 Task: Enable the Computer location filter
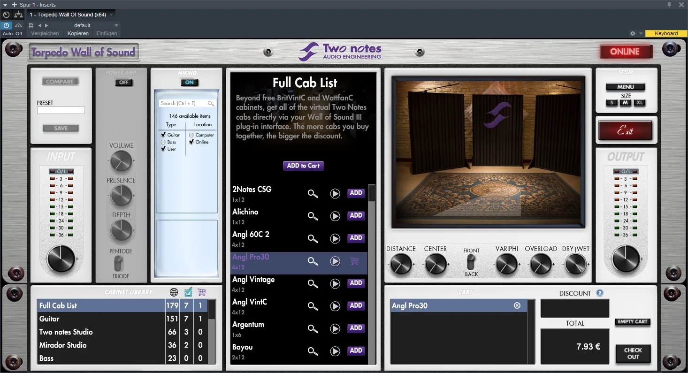pyautogui.click(x=191, y=135)
